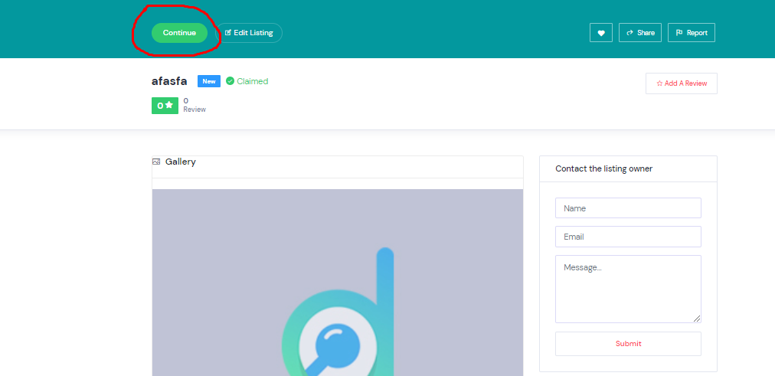Click the New badge

click(209, 81)
